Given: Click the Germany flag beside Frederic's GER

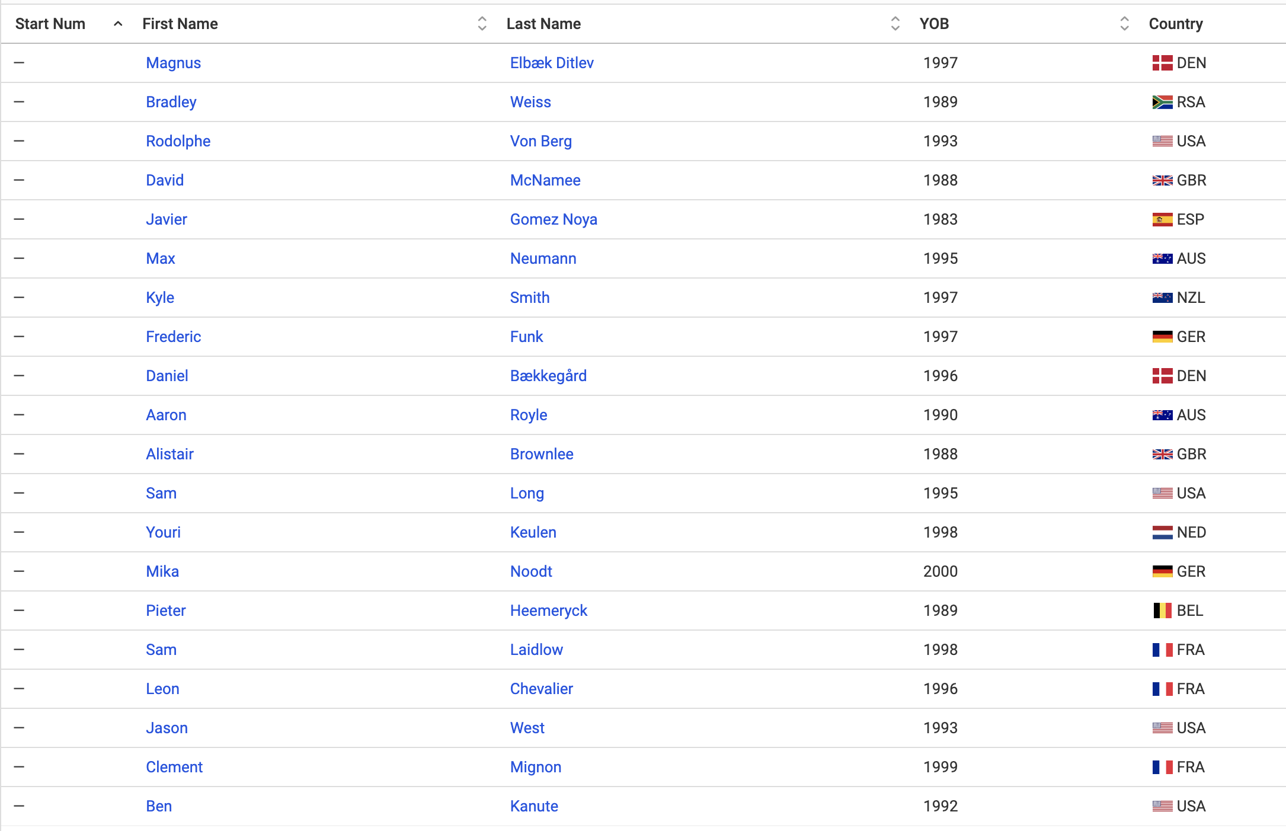Looking at the screenshot, I should (1162, 337).
